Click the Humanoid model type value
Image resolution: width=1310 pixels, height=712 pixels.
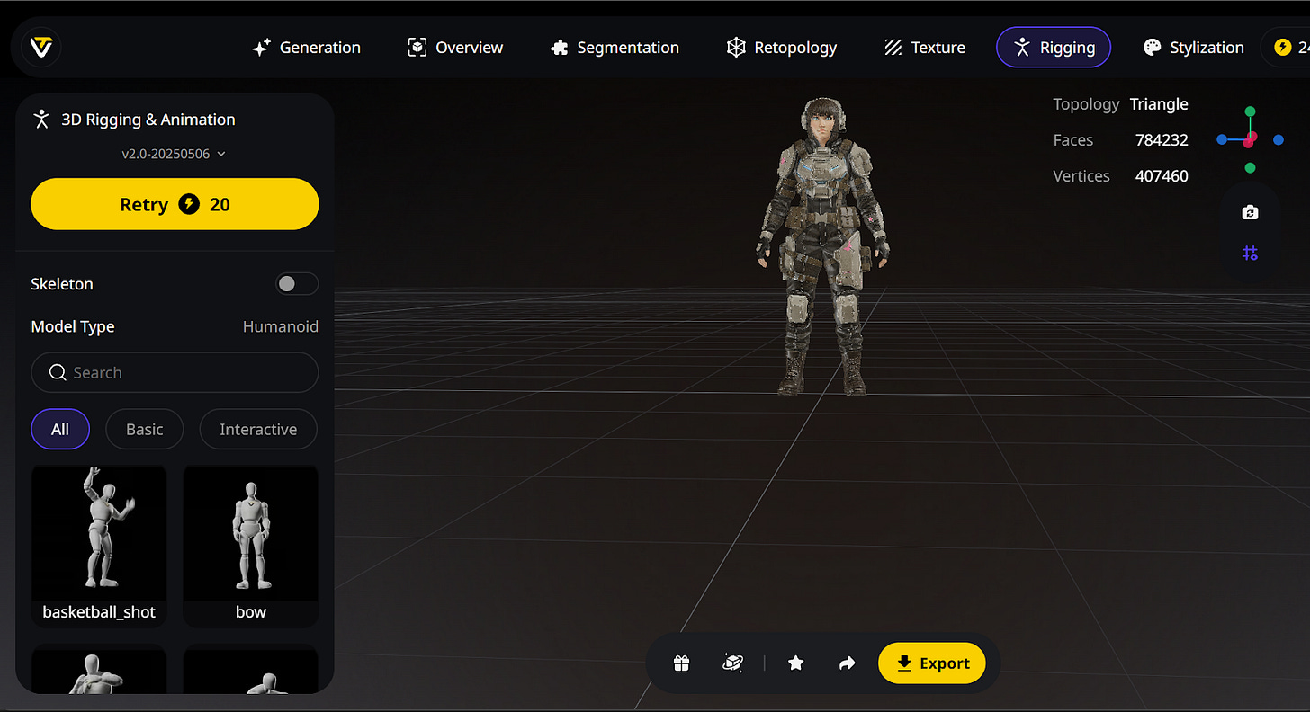[x=281, y=326]
